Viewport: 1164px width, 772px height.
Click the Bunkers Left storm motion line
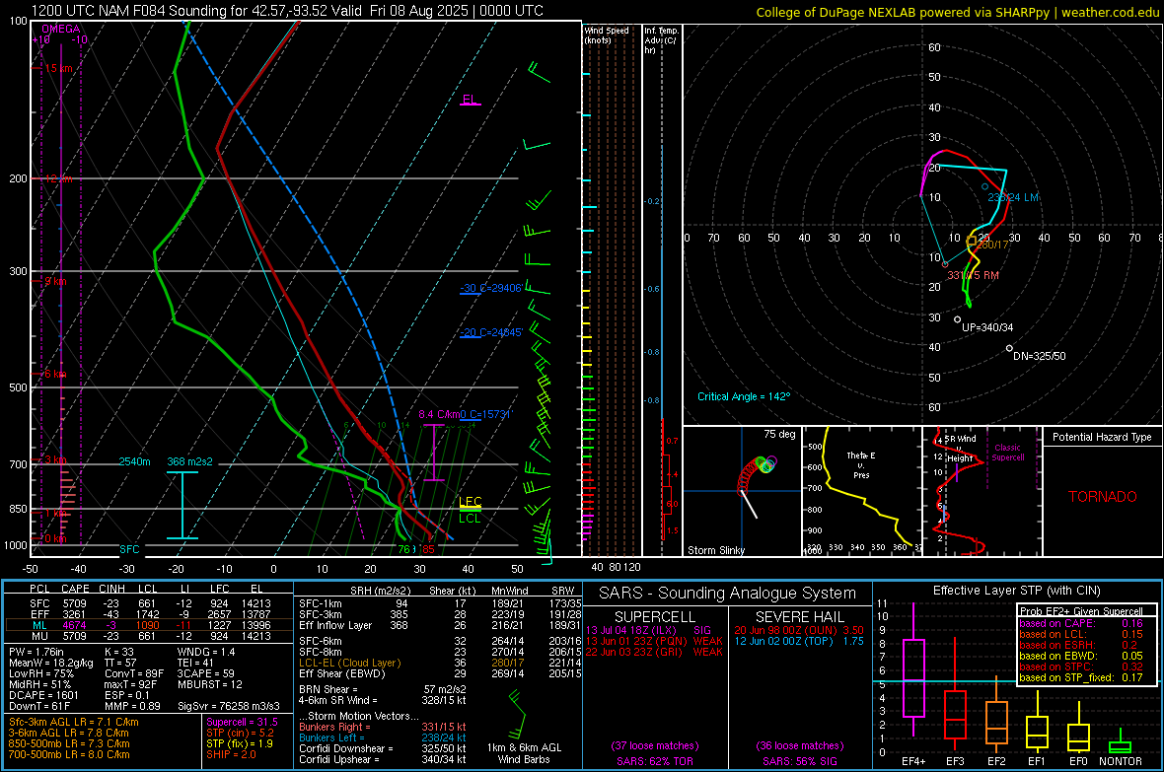click(383, 737)
